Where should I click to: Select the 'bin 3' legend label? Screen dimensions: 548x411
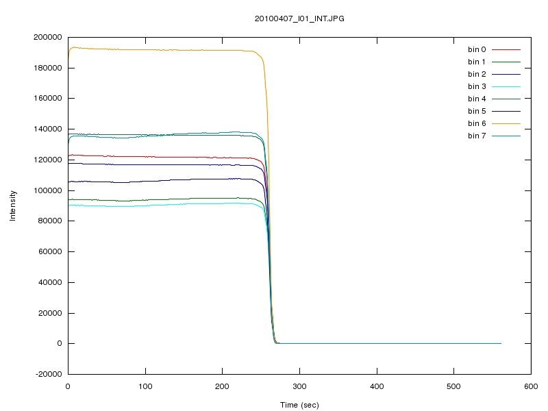click(x=477, y=86)
